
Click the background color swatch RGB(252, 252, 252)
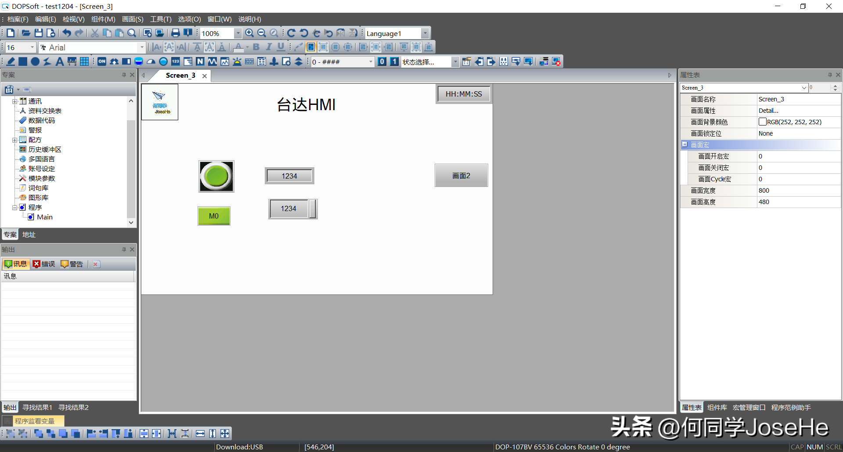[763, 122]
